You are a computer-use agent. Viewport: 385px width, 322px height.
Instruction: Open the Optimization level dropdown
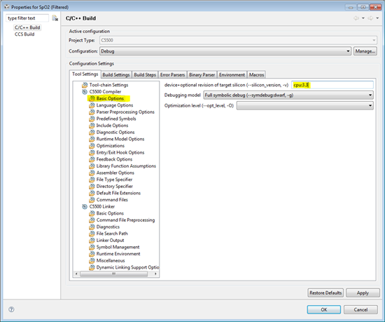click(x=305, y=106)
